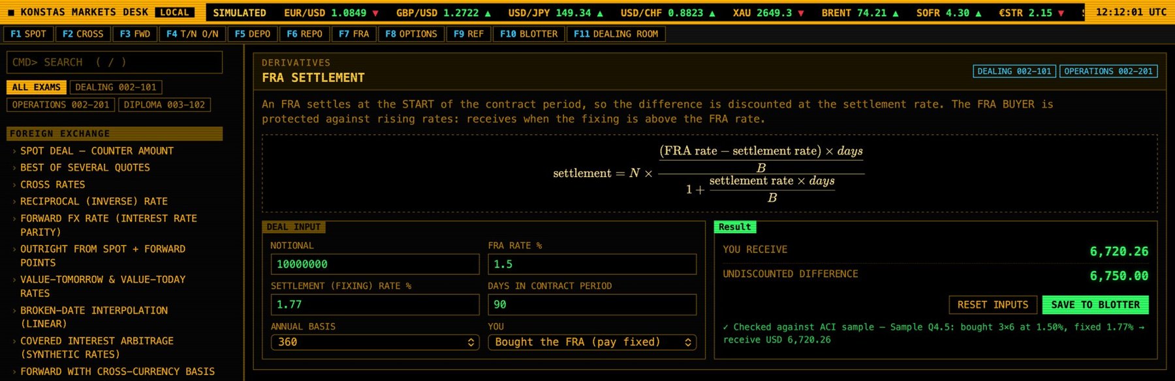
Task: Select the ALL EXAMS filter
Action: coord(37,87)
